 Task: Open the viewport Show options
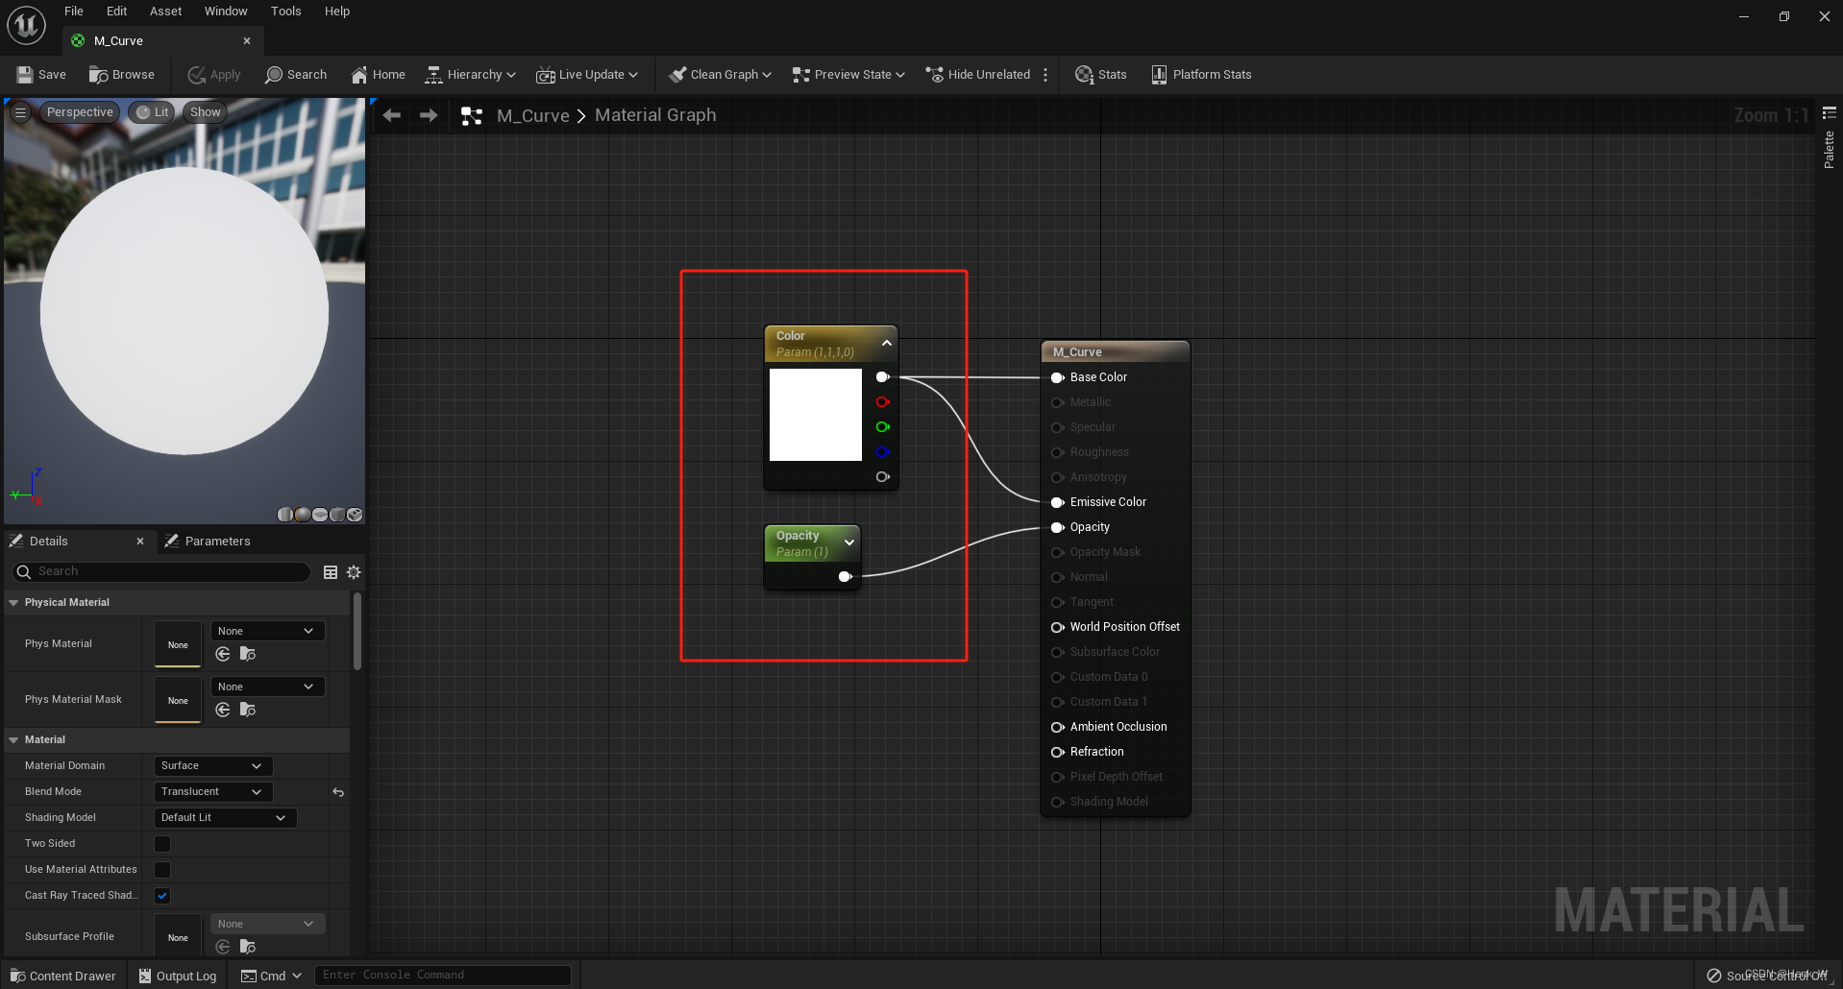pos(204,111)
